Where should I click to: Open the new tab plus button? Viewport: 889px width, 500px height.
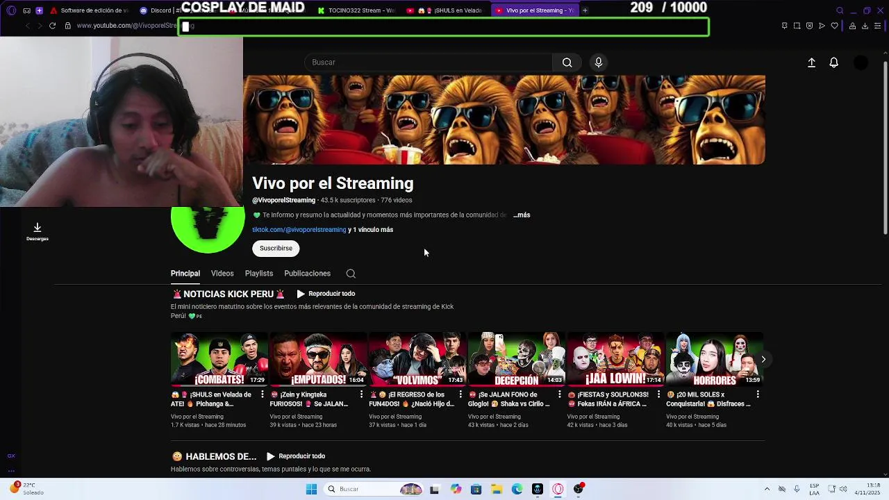point(585,10)
